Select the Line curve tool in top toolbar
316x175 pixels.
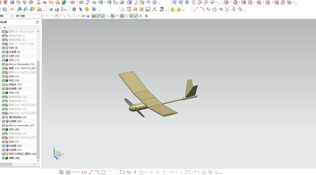click(195, 9)
